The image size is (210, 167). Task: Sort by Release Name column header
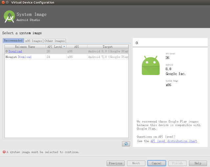click(25, 46)
